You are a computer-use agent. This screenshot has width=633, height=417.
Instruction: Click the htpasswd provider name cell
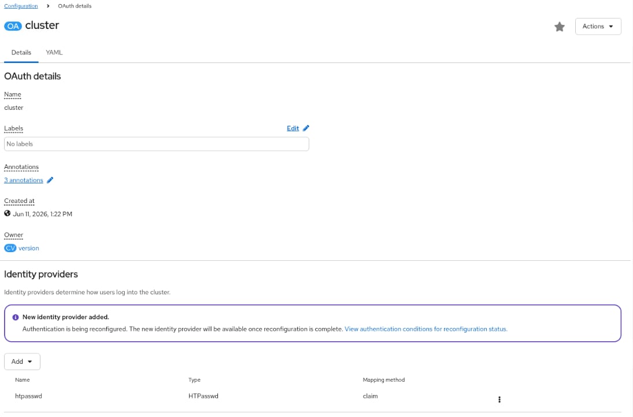[29, 396]
